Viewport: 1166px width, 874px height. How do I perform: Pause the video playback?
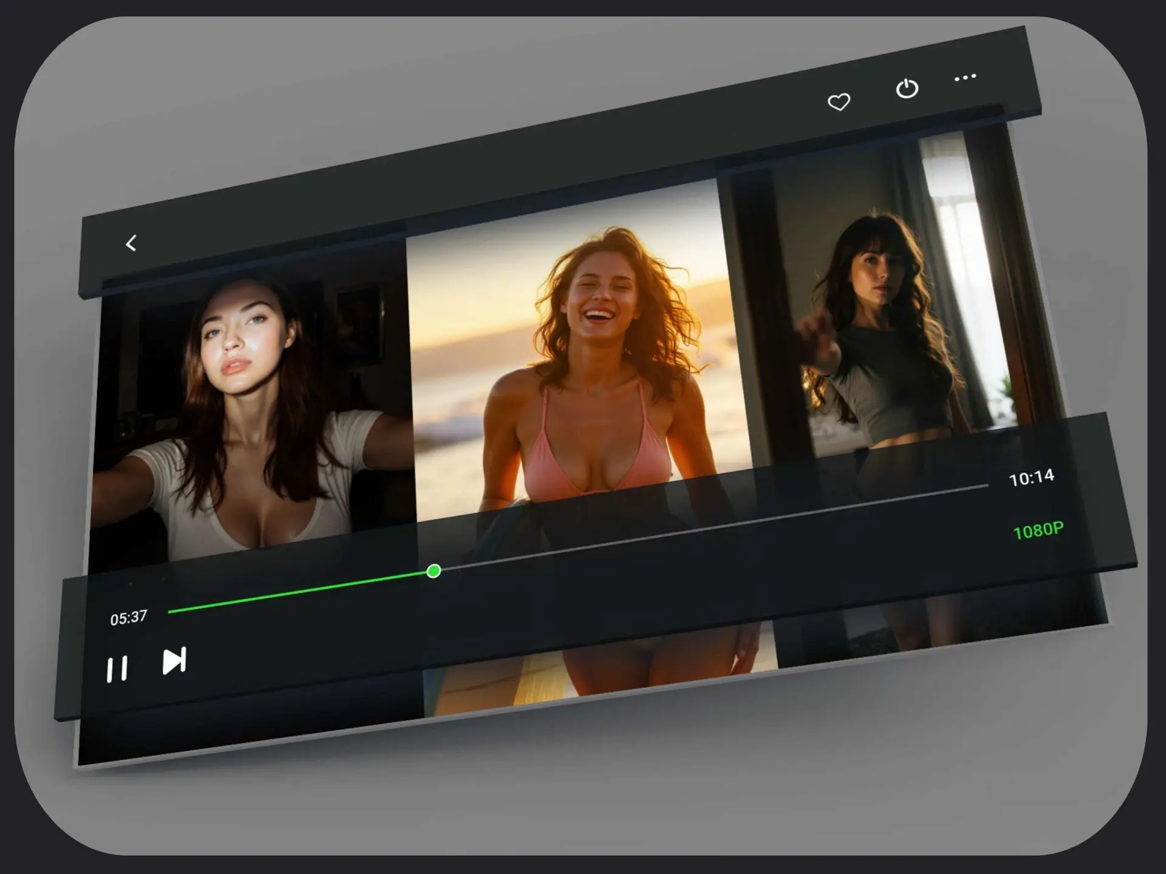(117, 669)
